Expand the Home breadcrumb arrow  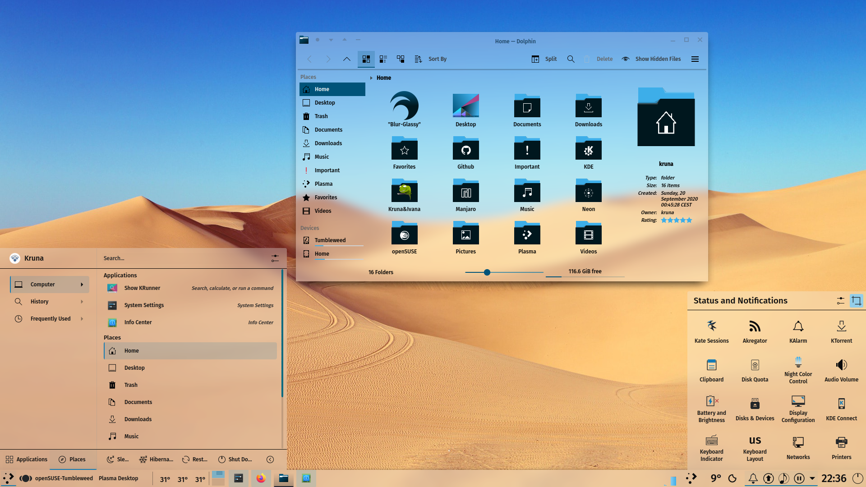coord(371,78)
